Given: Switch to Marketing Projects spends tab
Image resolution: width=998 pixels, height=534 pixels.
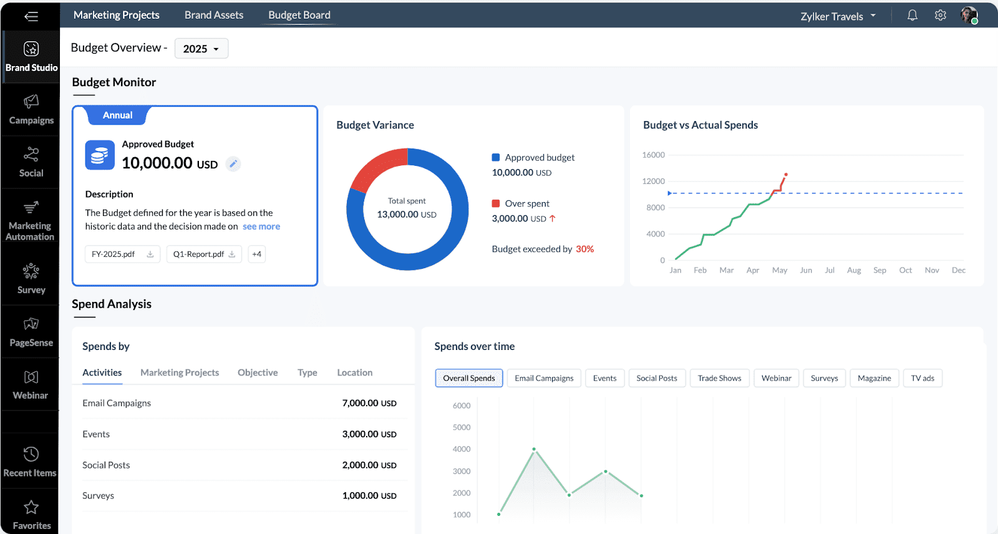Looking at the screenshot, I should click(180, 372).
